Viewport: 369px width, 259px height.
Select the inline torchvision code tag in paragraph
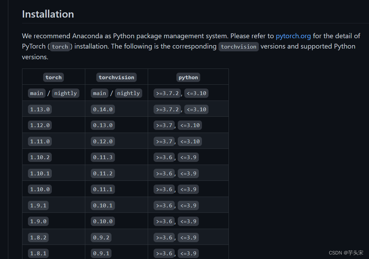[x=239, y=46]
